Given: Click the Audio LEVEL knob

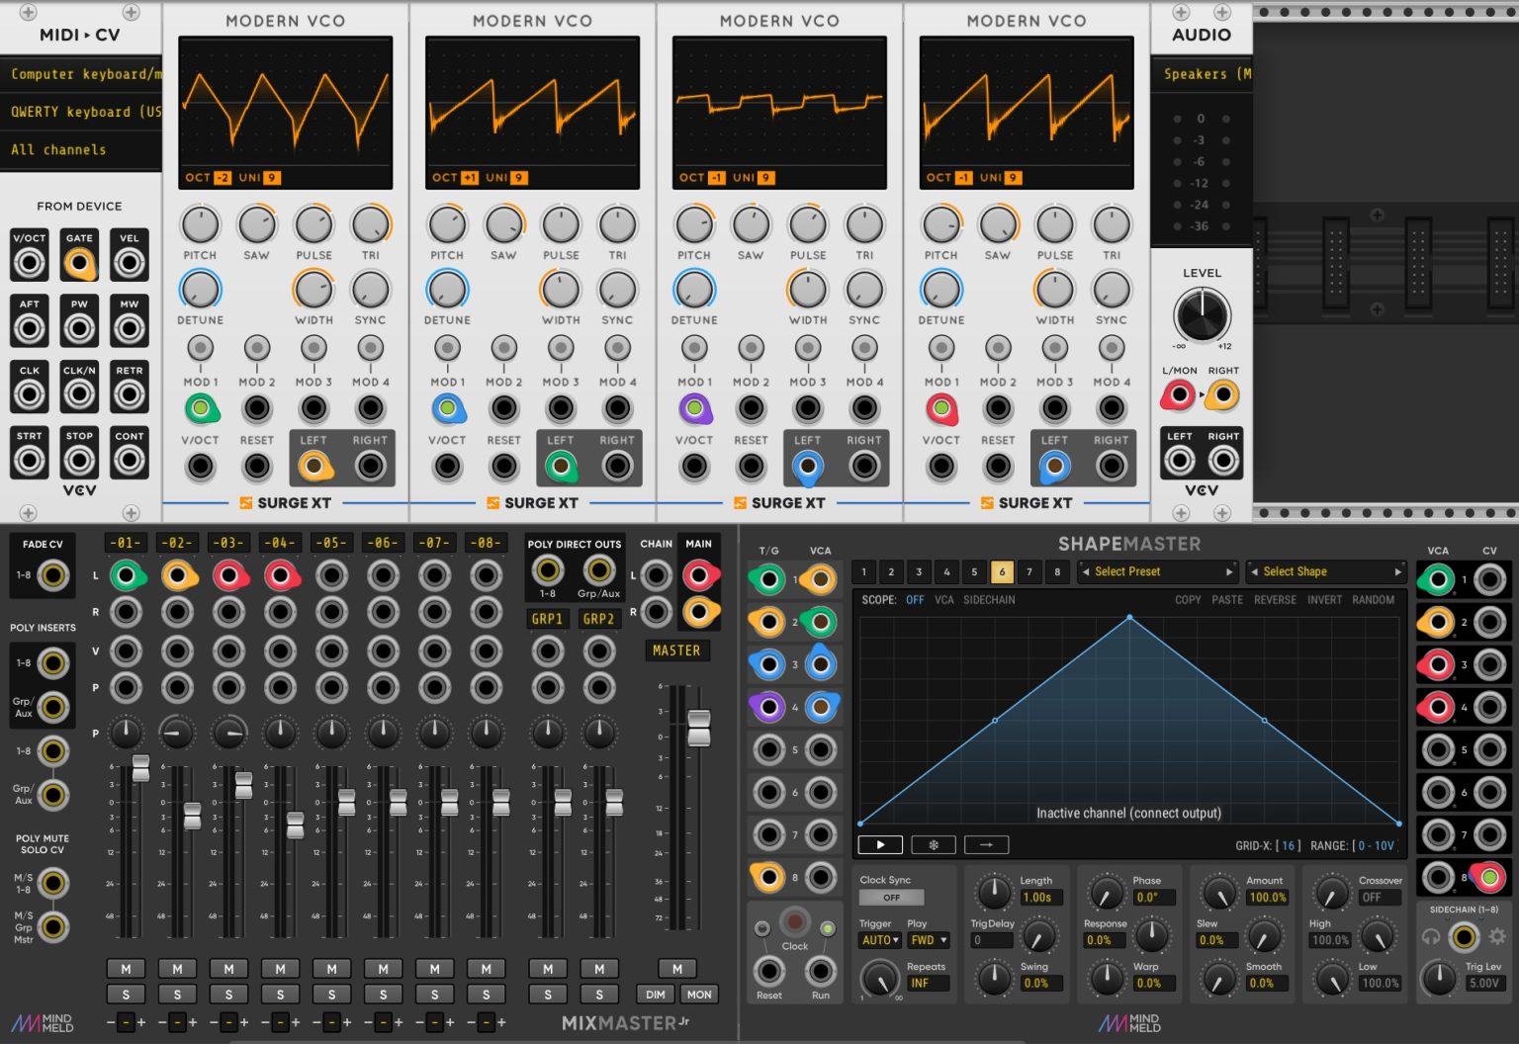Looking at the screenshot, I should pos(1202,314).
